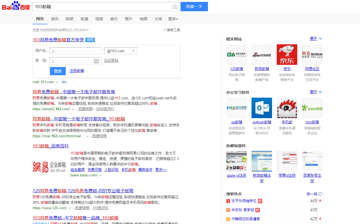Switch to the 地图 tab
The width and height of the screenshot is (360, 224).
click(x=144, y=19)
